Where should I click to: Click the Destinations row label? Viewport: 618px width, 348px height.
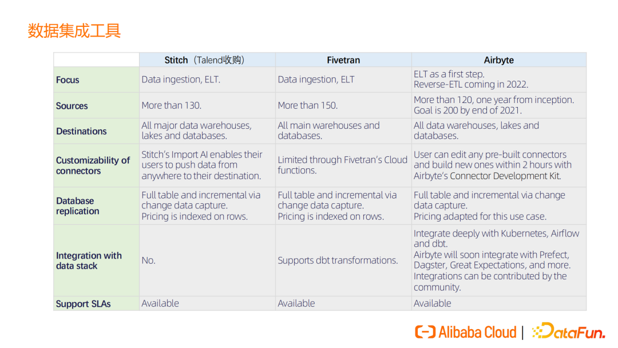(81, 131)
